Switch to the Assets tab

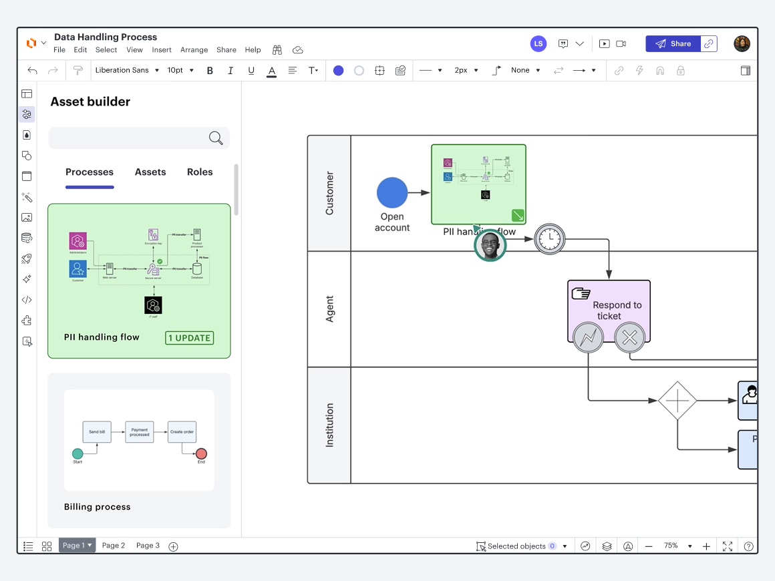(150, 172)
